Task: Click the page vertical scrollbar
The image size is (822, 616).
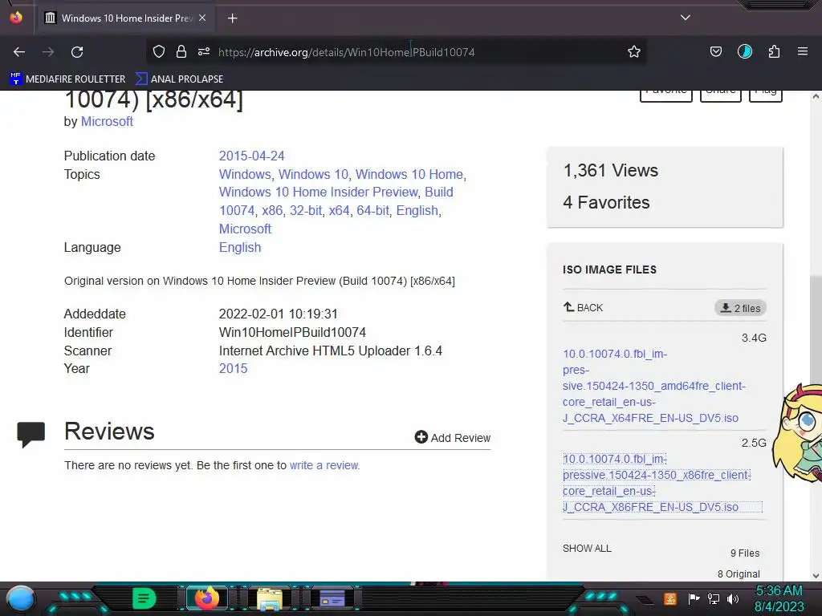Action: tap(816, 335)
